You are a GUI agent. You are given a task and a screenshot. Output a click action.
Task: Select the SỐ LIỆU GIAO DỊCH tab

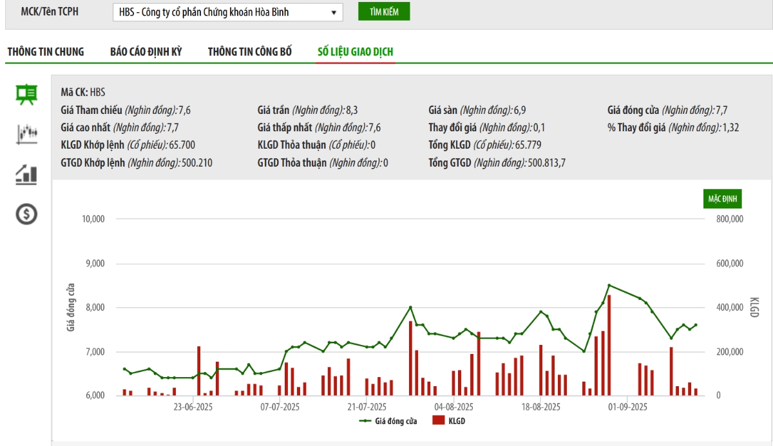356,52
